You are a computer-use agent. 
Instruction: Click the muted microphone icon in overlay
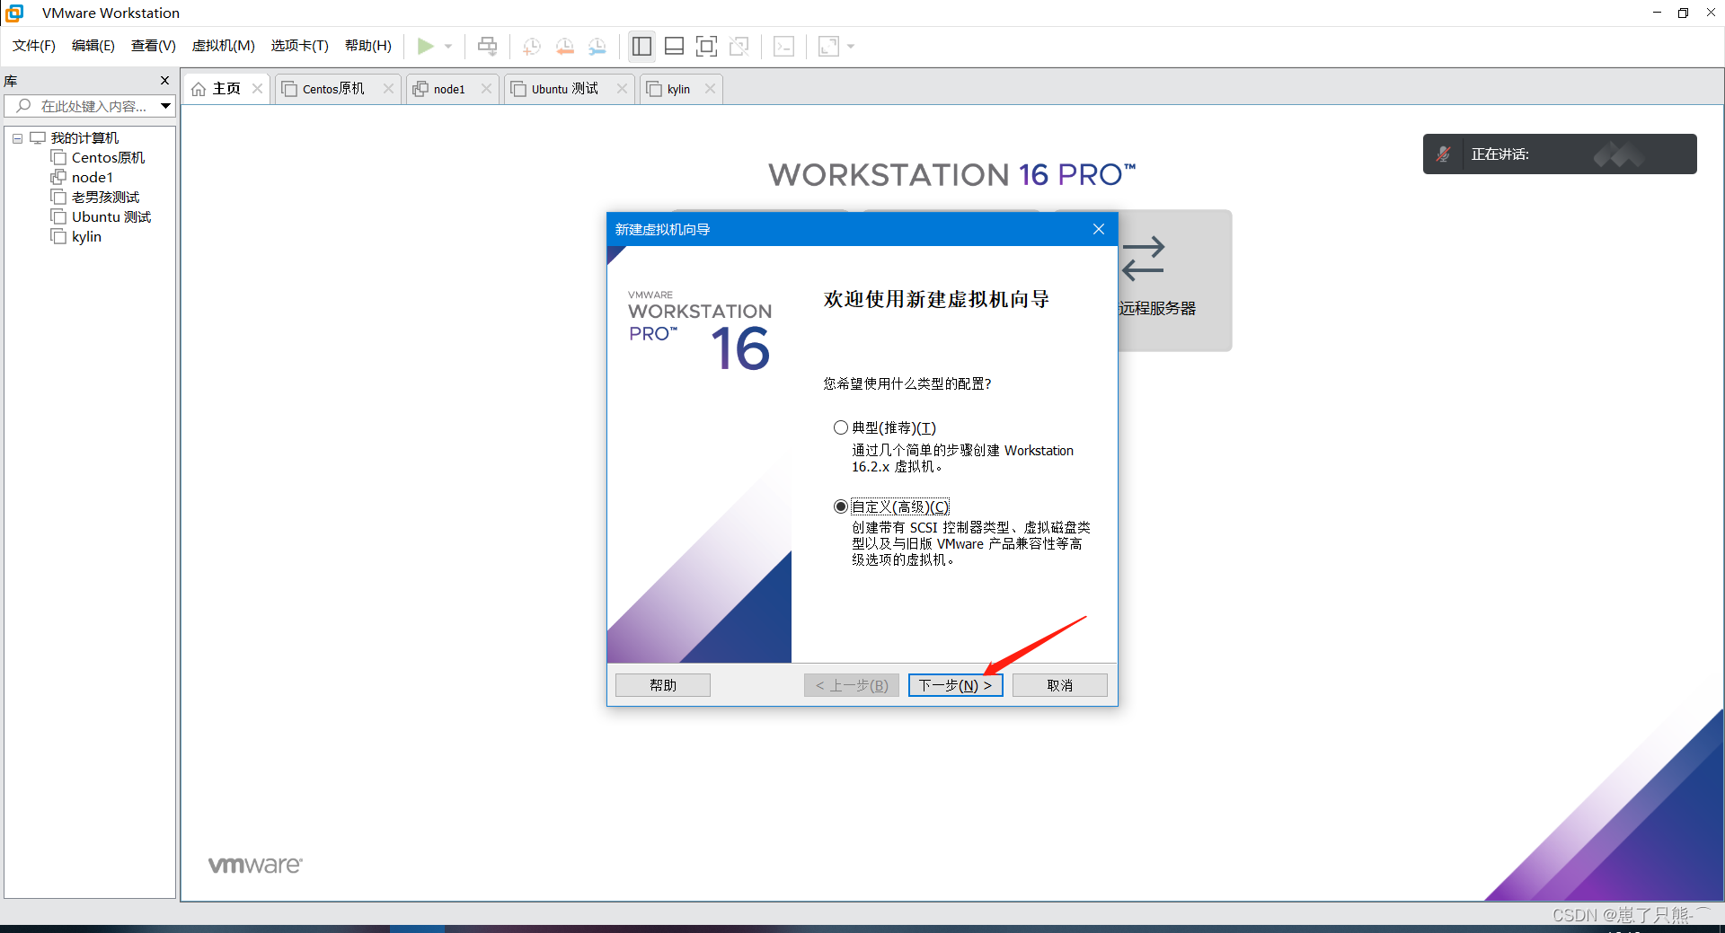[x=1443, y=154]
